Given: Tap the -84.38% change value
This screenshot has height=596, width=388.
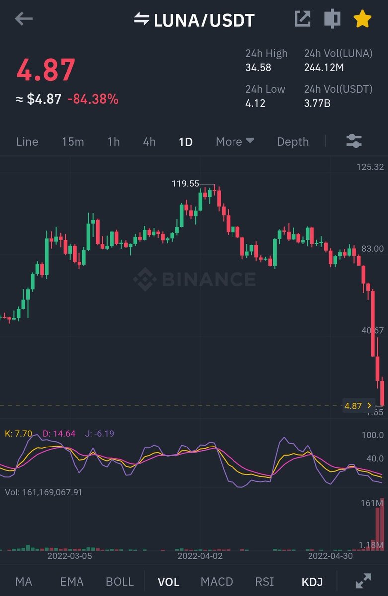Looking at the screenshot, I should (93, 99).
